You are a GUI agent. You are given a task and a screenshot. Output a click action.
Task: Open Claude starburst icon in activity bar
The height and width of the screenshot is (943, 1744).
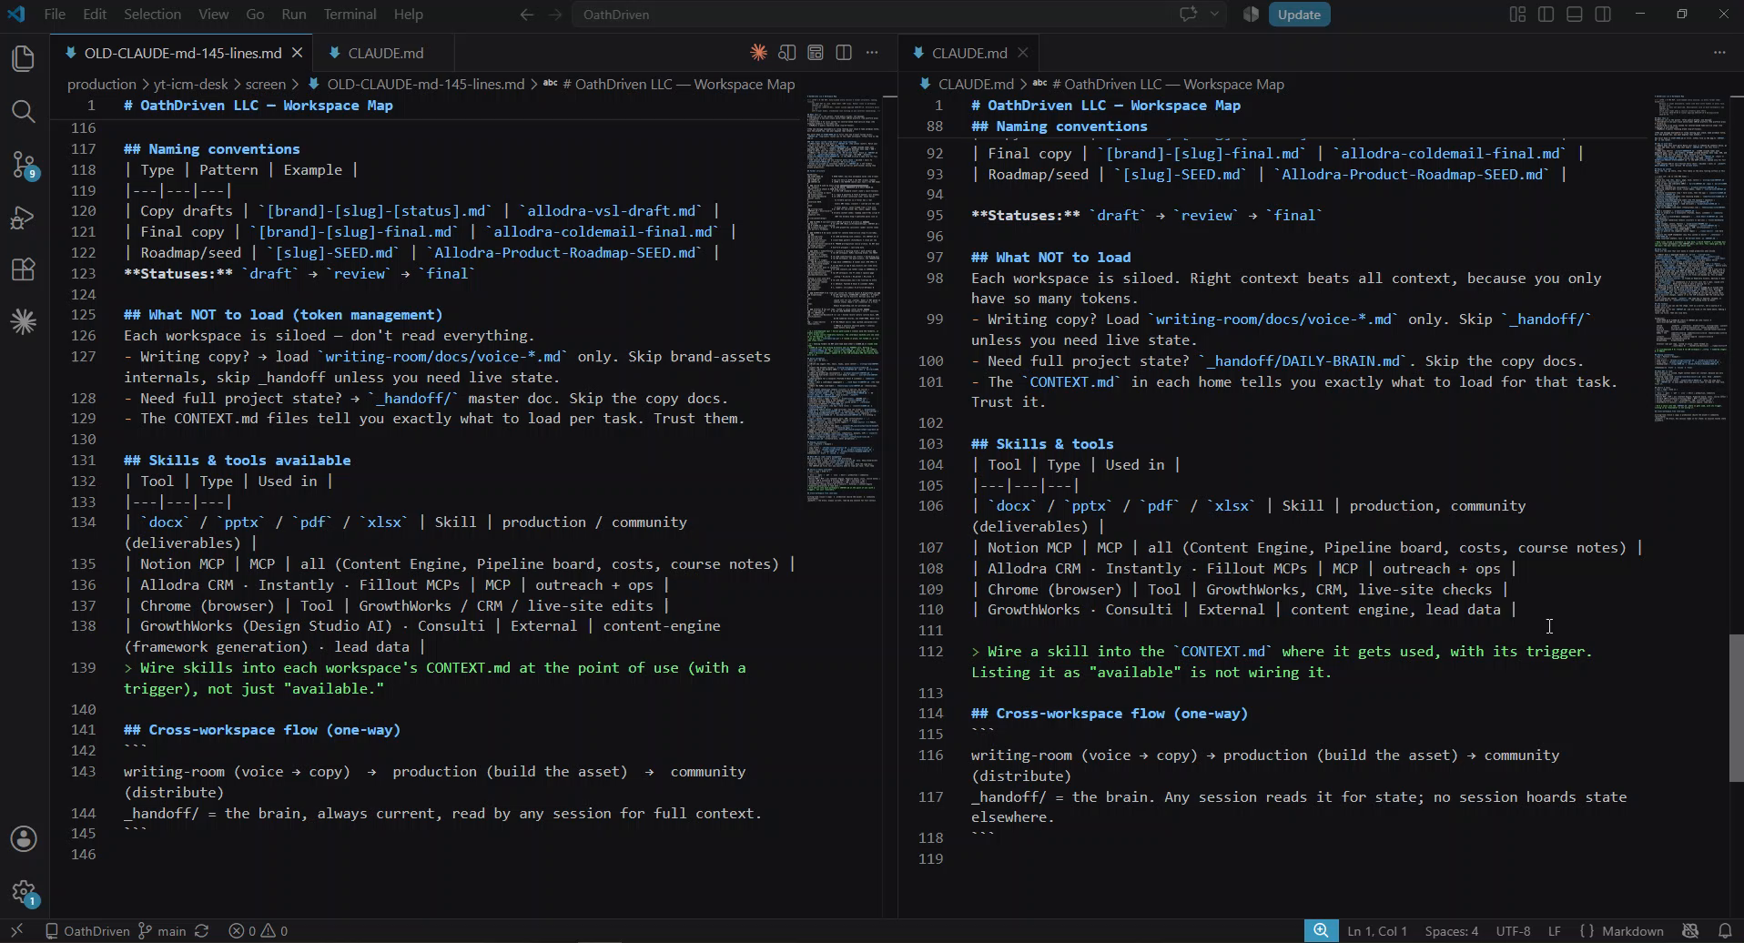[24, 321]
